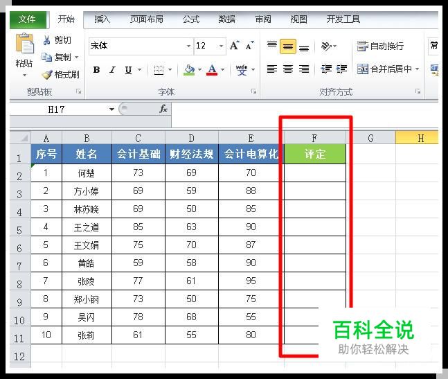Image resolution: width=448 pixels, height=379 pixels.
Task: Open paste options dropdown arrow
Action: pyautogui.click(x=24, y=75)
